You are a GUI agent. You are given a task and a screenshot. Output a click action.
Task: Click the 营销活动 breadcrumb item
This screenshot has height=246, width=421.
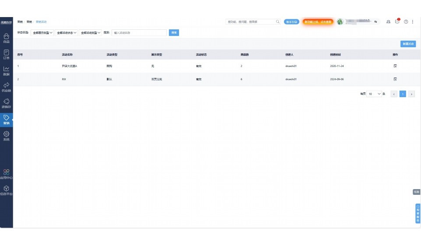[x=41, y=21]
